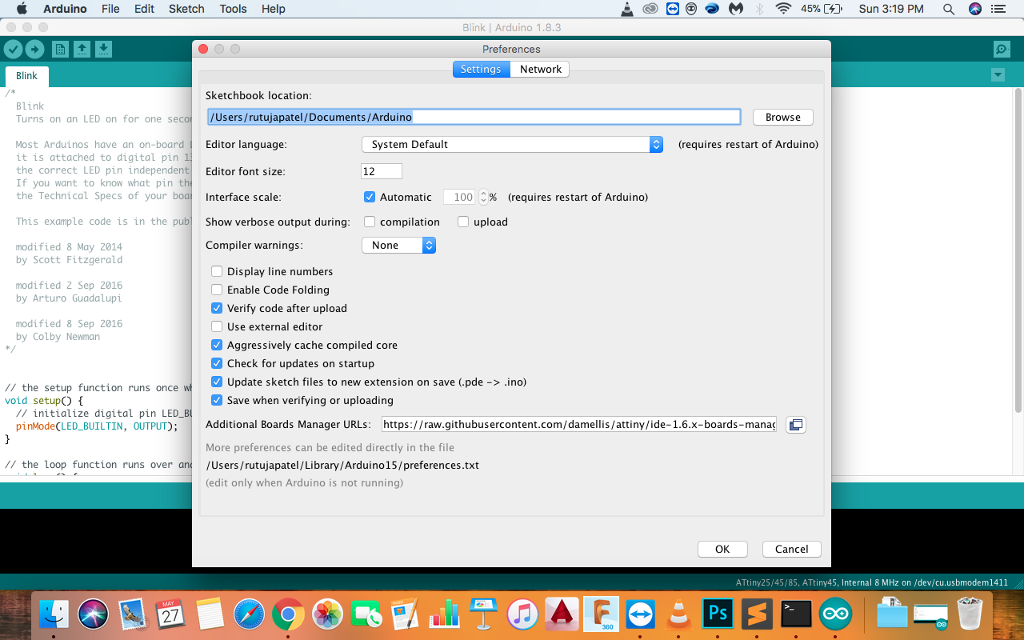Launch Safari from the dock
This screenshot has width=1024, height=640.
click(x=249, y=614)
